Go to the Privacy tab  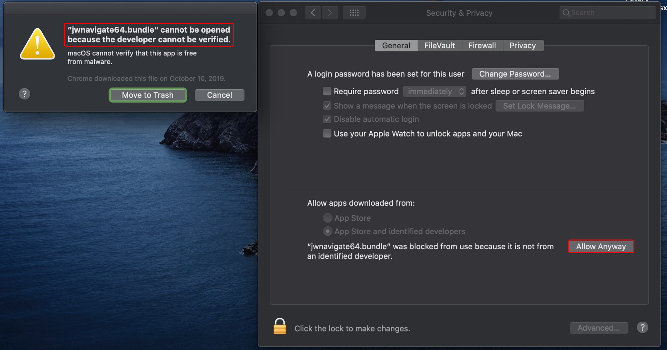(x=522, y=46)
